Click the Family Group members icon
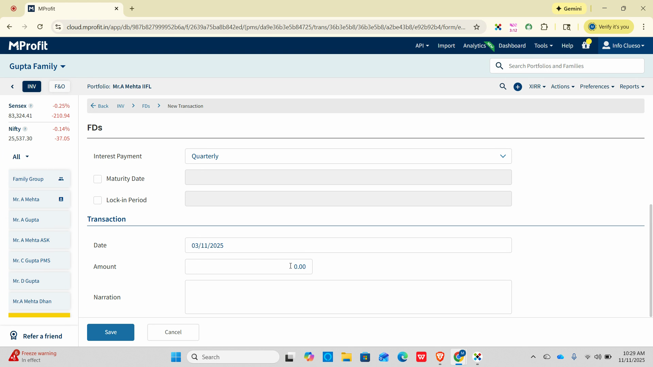The image size is (653, 367). click(x=61, y=179)
